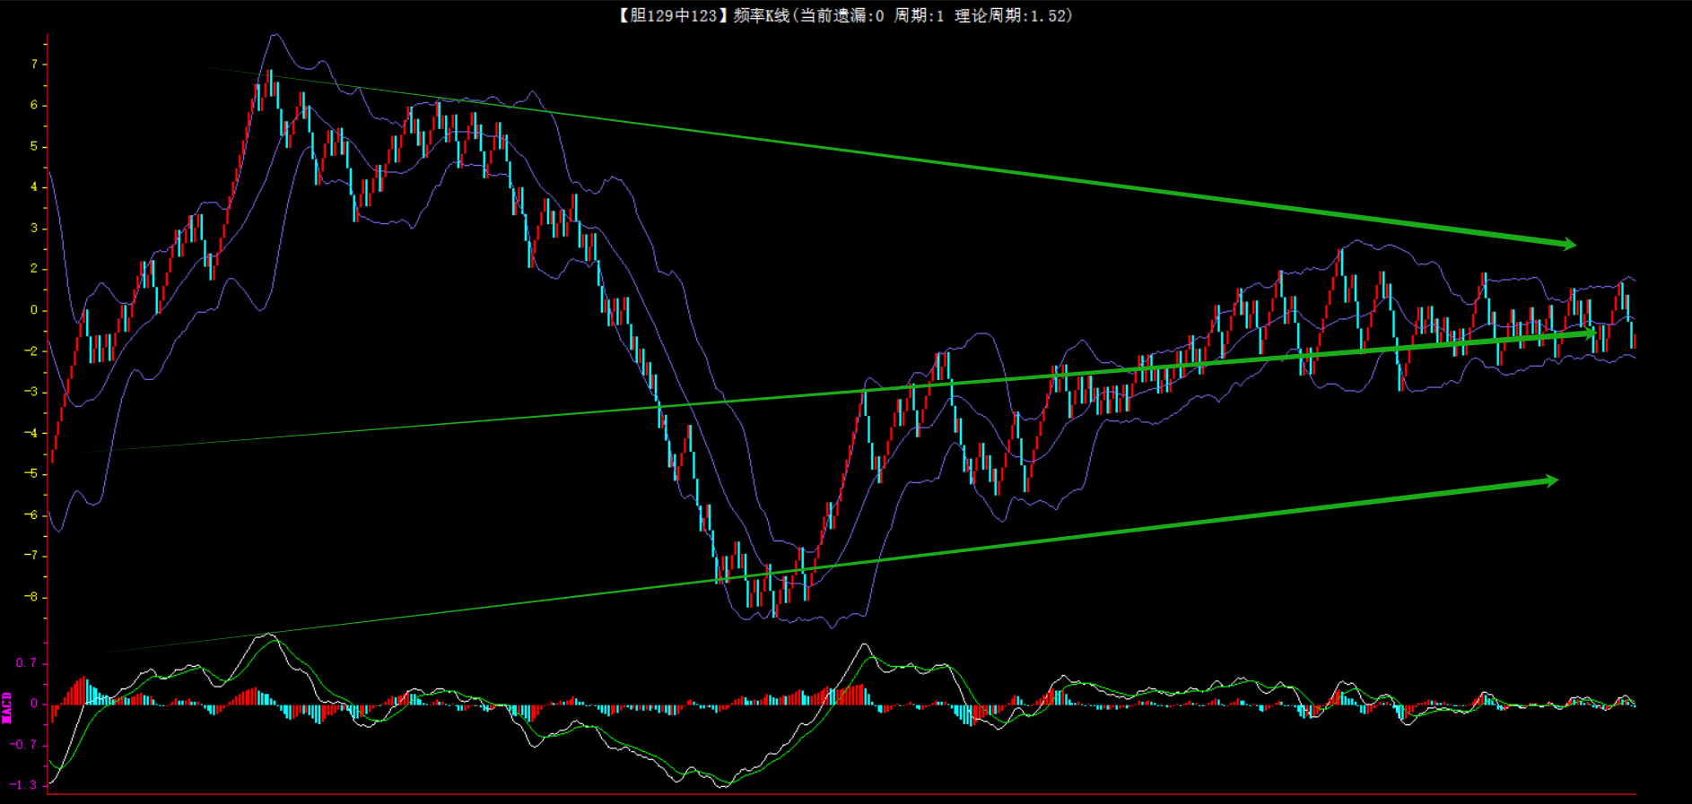Click the magenta MACD label on left edge
1692x804 pixels.
(x=7, y=707)
